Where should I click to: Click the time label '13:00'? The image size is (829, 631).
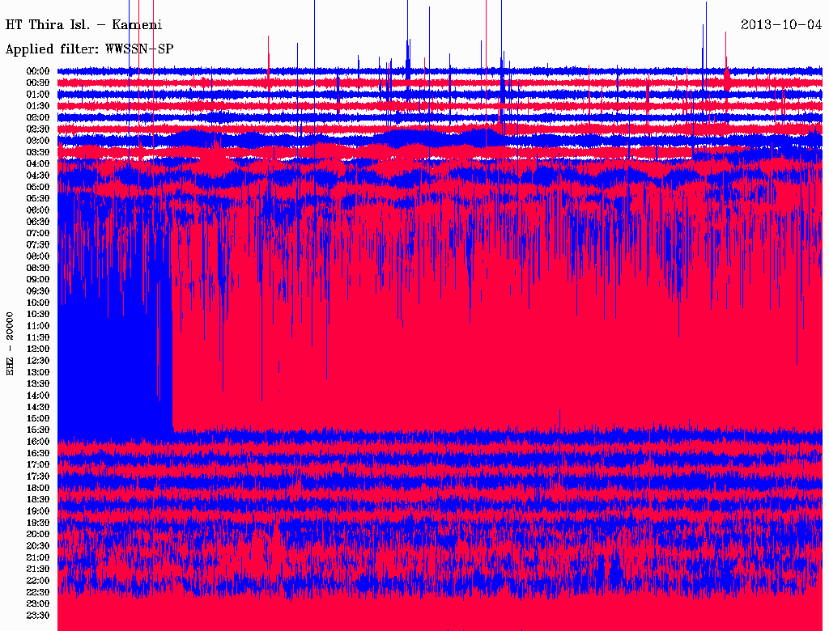pos(38,372)
